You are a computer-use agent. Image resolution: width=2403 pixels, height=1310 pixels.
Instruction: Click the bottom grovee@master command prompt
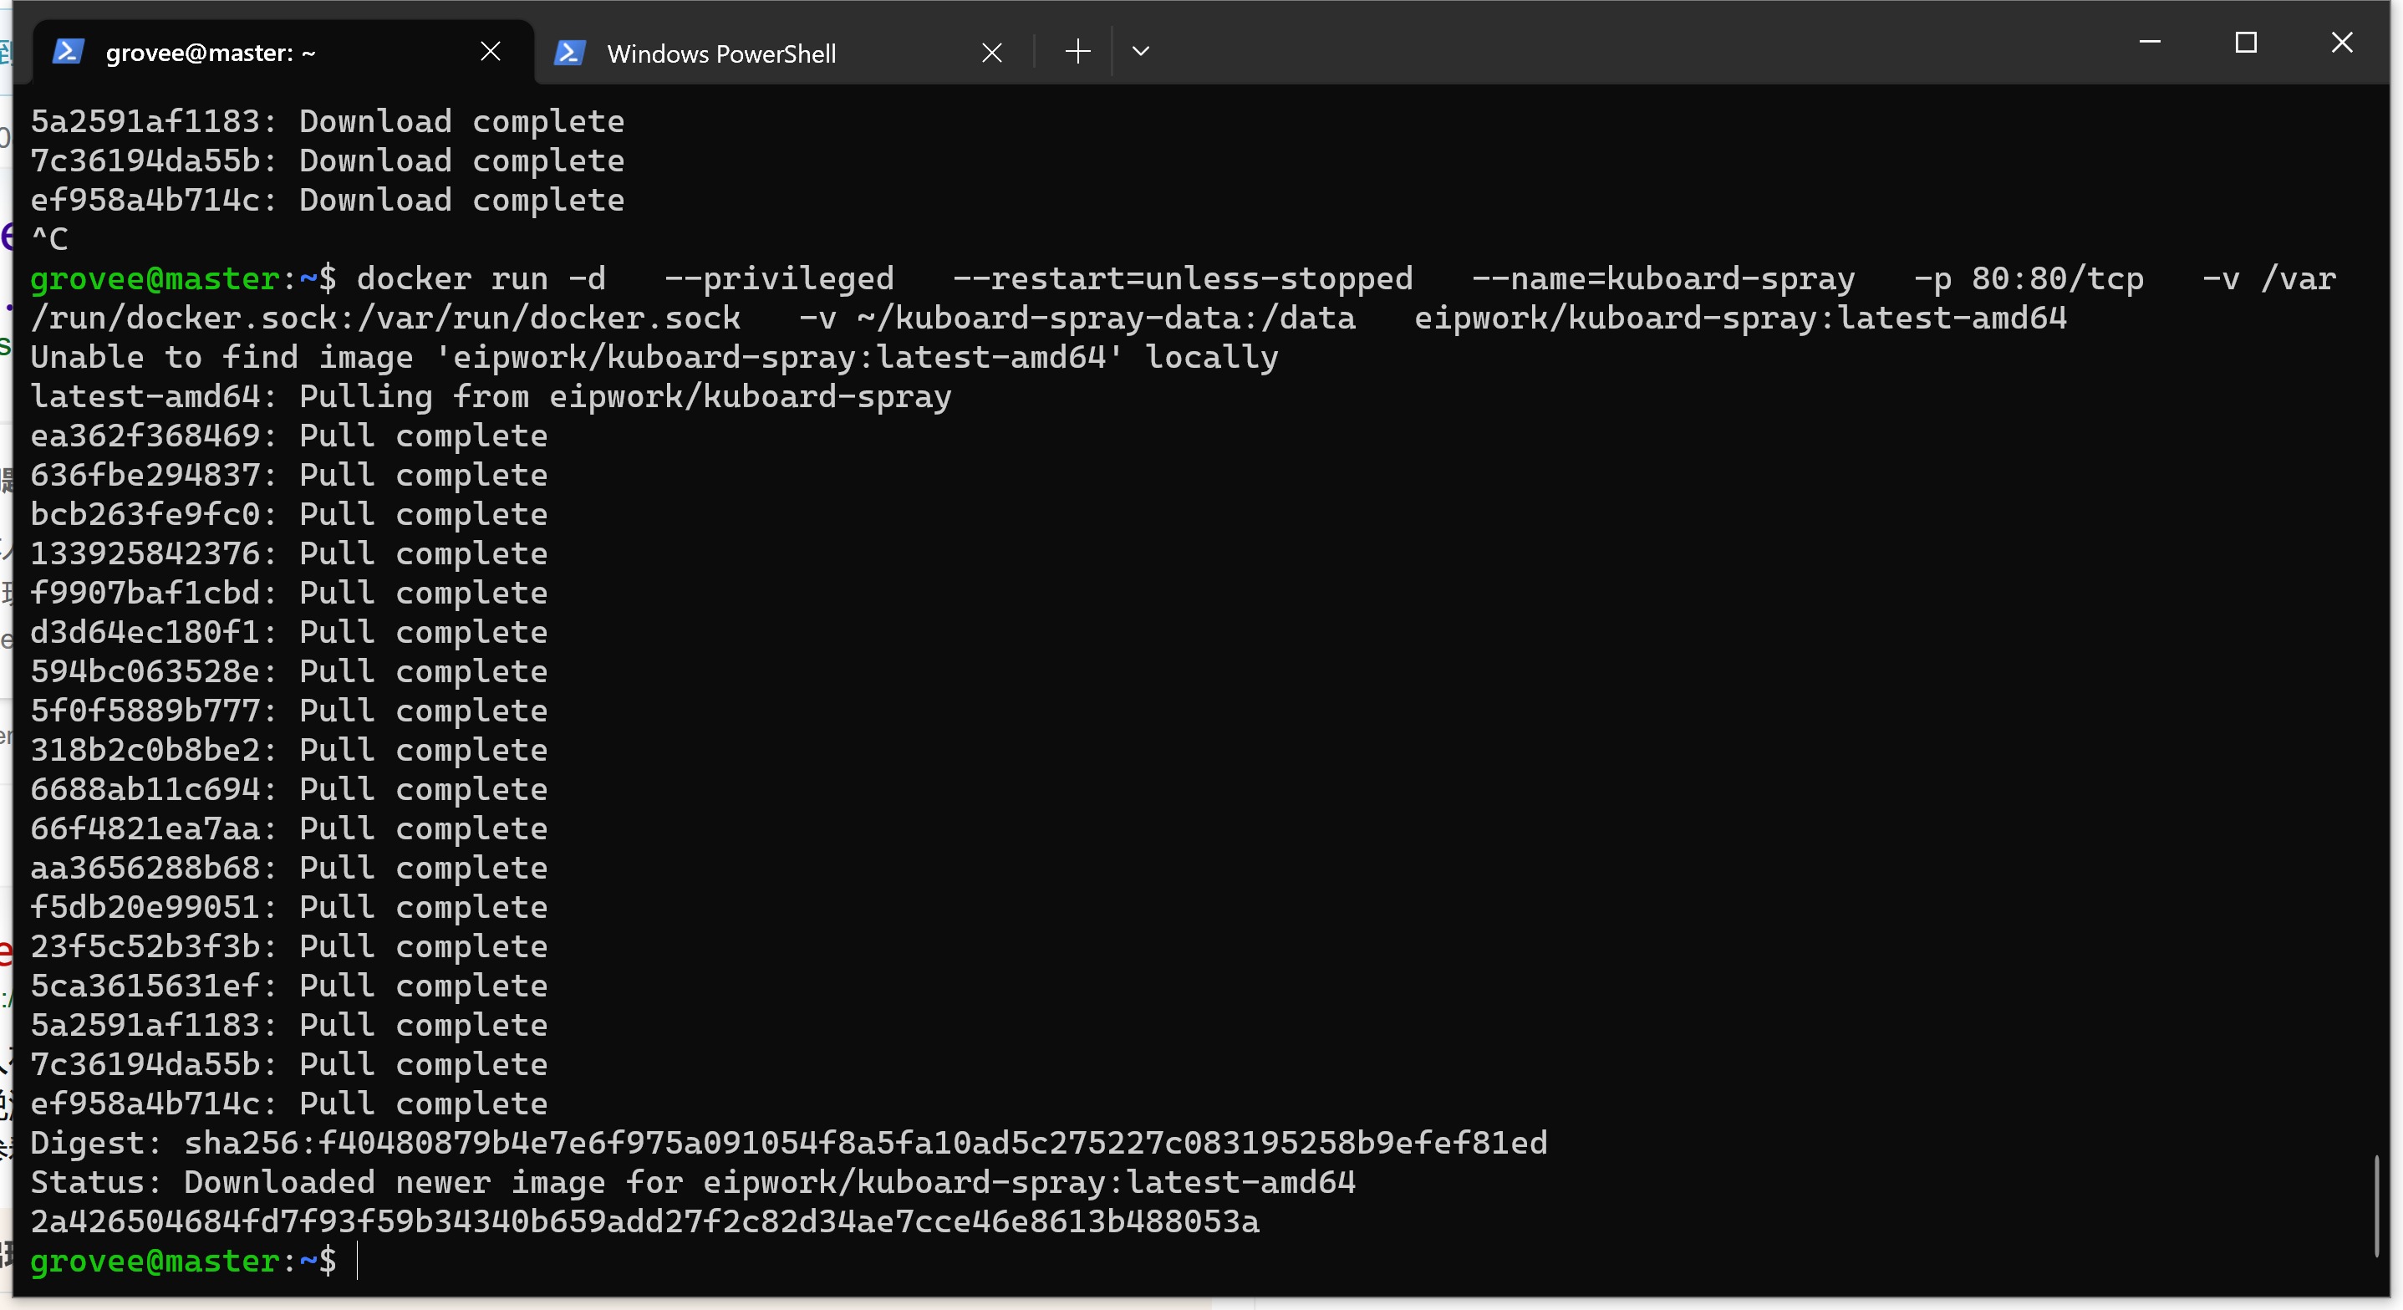tap(183, 1262)
